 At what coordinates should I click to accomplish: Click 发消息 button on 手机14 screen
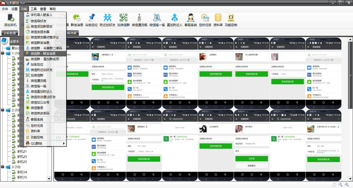[x=251, y=159]
